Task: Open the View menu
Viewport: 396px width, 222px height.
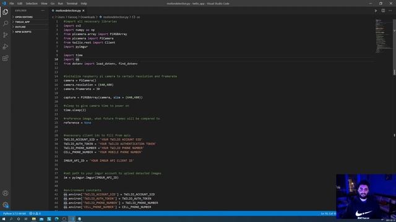Action: [44, 4]
